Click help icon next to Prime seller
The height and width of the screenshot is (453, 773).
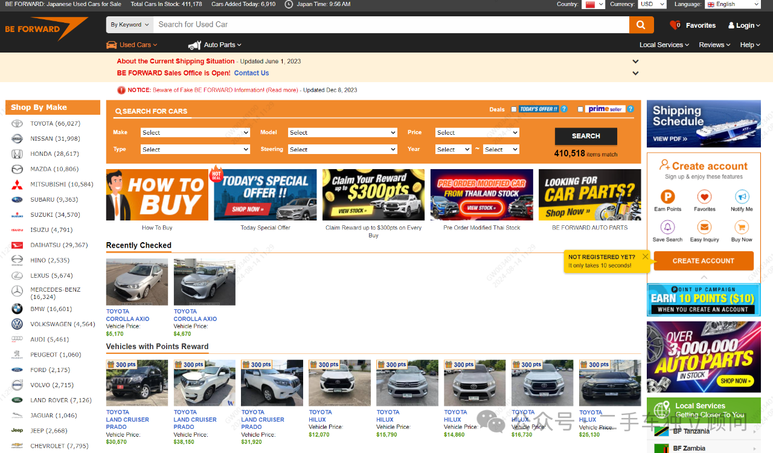[x=630, y=109]
